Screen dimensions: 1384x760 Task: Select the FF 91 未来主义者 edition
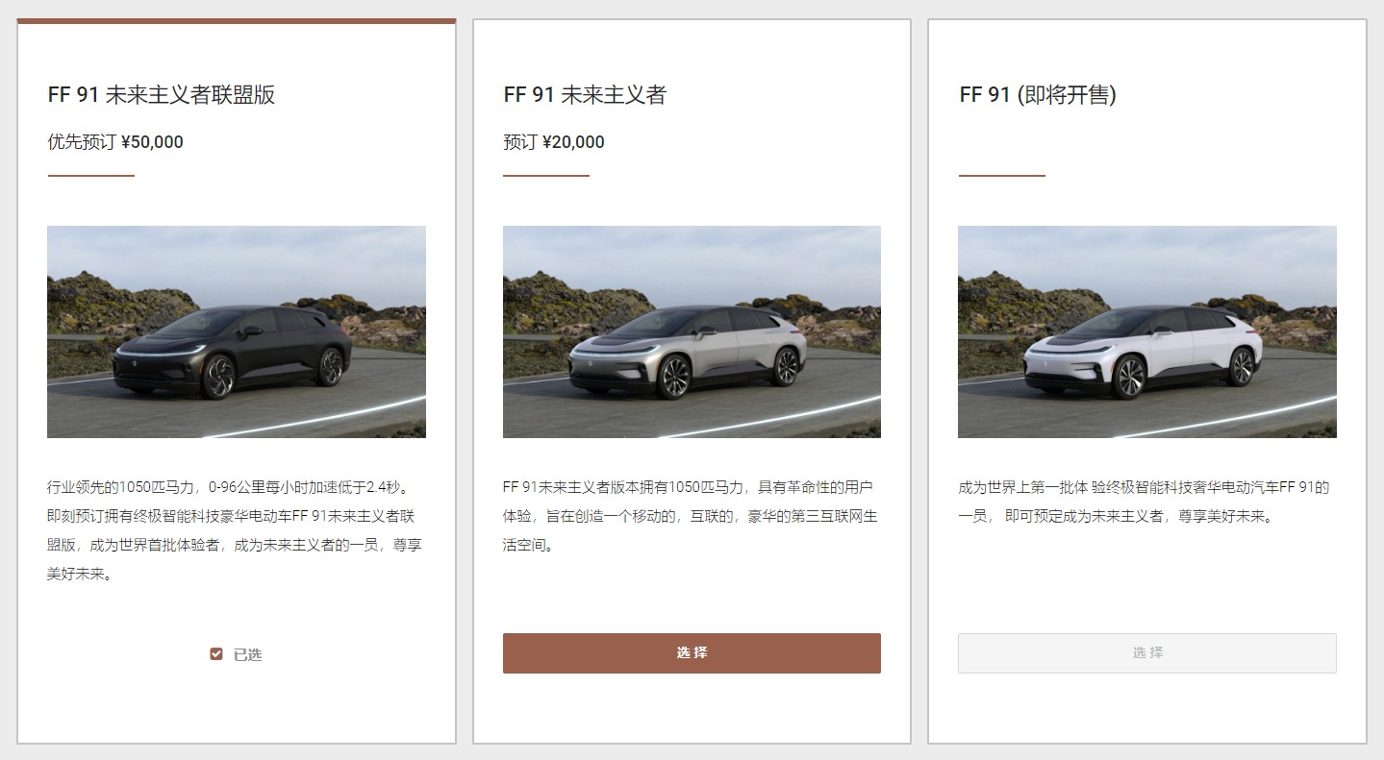692,653
